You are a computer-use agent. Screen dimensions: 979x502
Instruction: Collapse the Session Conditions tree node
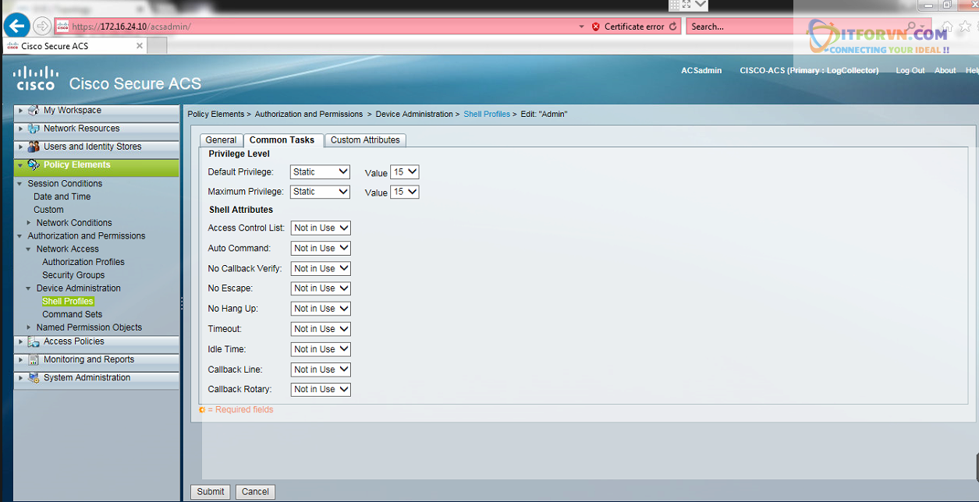(20, 184)
